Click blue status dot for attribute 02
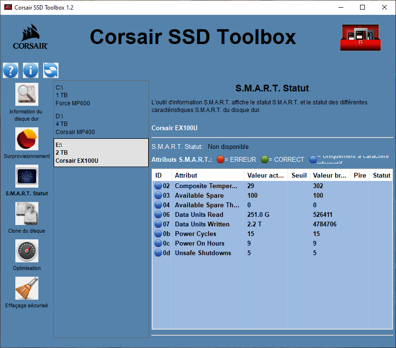The width and height of the screenshot is (396, 348). (x=158, y=186)
